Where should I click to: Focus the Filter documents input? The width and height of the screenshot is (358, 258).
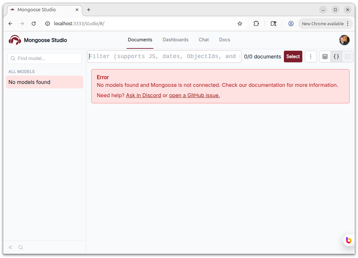click(x=164, y=57)
